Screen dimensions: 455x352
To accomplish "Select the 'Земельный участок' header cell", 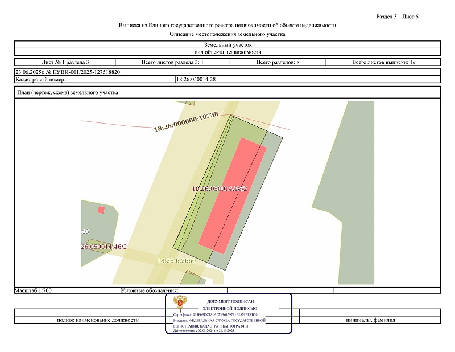I will (227, 44).
